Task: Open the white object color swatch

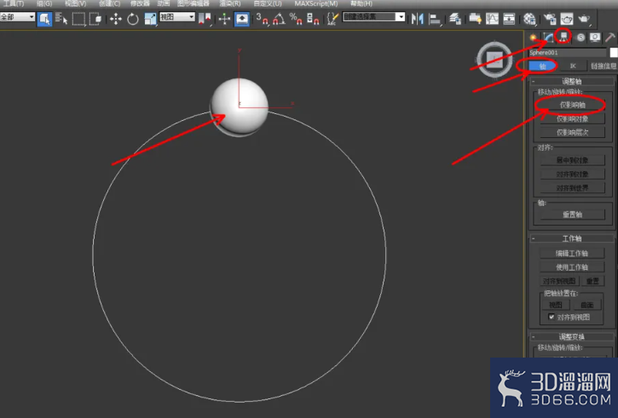Action: point(614,52)
